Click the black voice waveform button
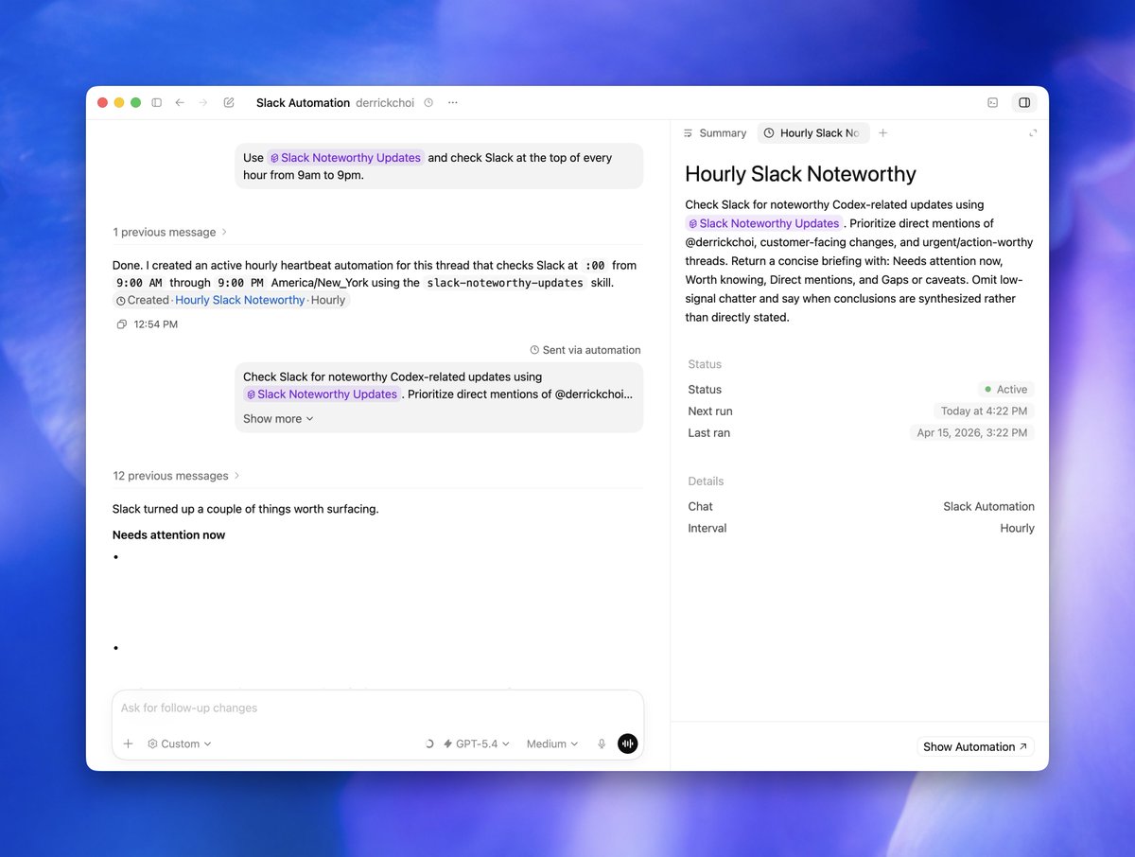Screen dimensions: 1135x857 click(628, 743)
